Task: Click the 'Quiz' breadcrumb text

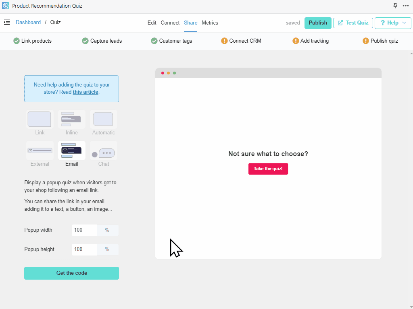Action: (x=56, y=23)
